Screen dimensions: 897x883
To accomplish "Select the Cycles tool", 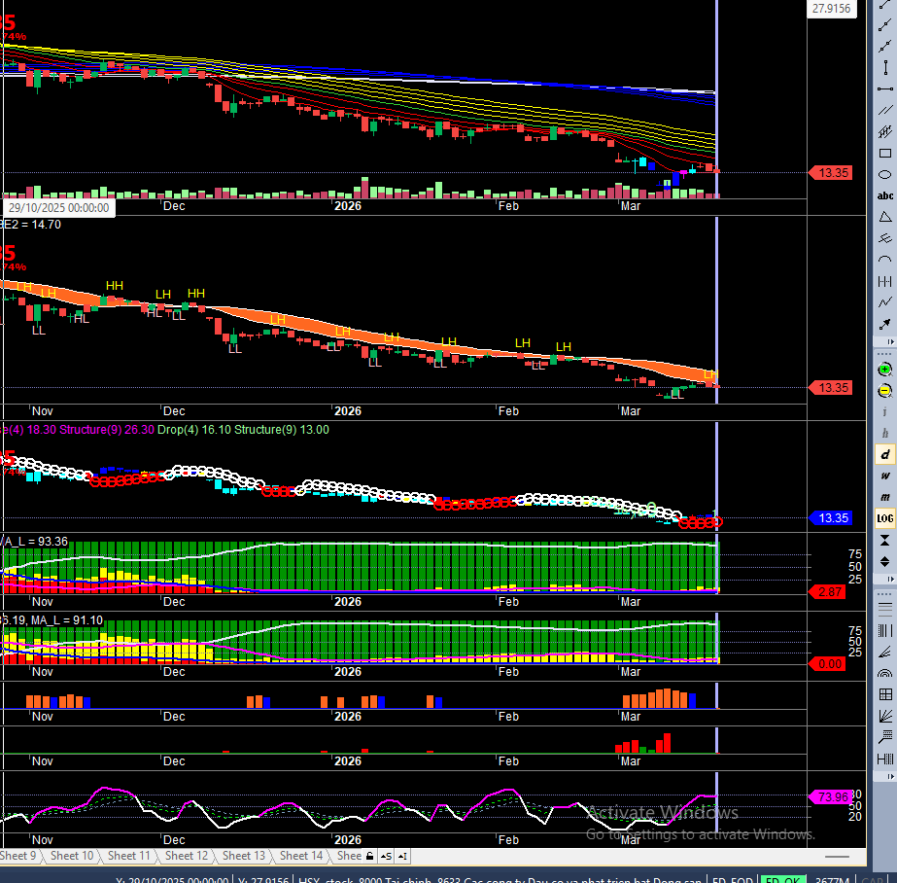I will (x=885, y=281).
